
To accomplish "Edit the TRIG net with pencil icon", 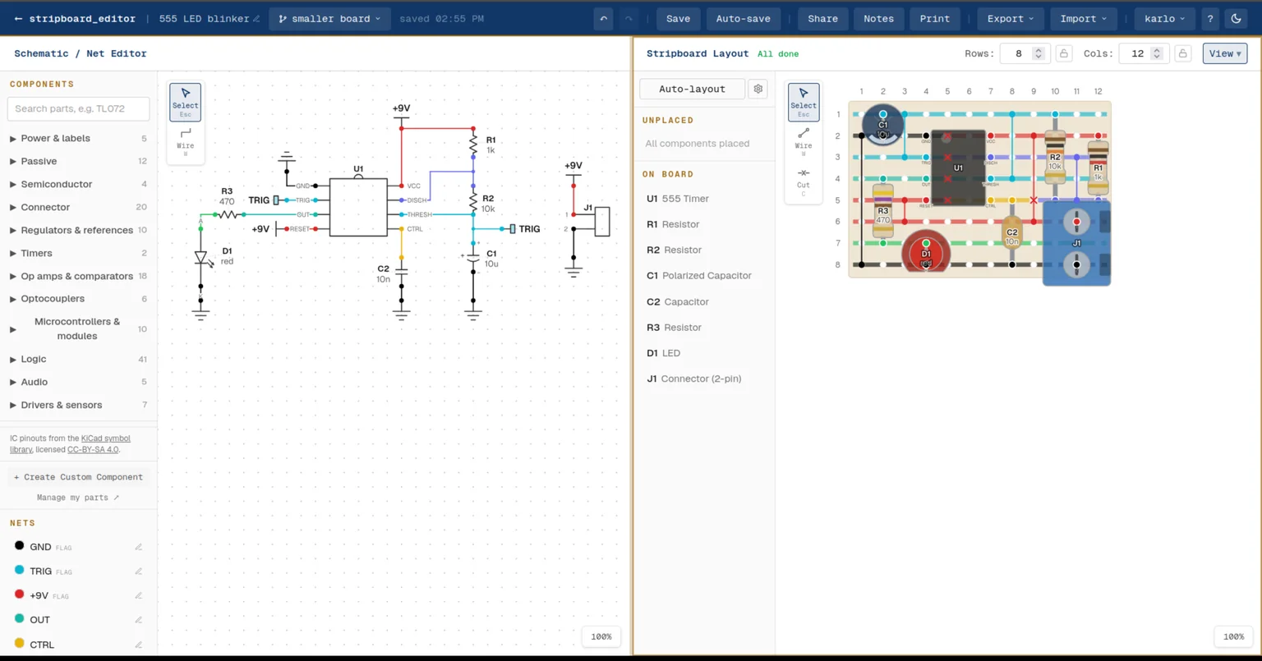I will coord(139,571).
